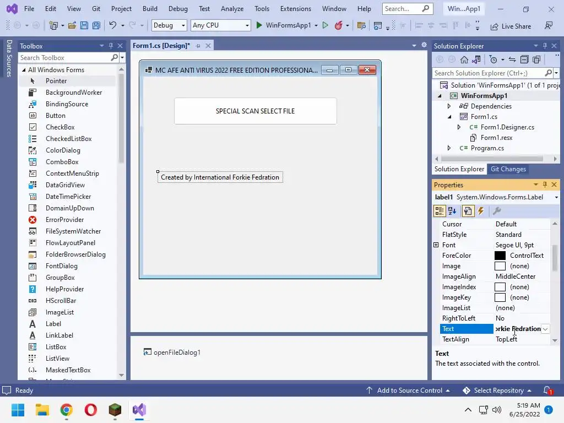Click the ForeColor black color swatch
564x423 pixels.
pyautogui.click(x=500, y=256)
